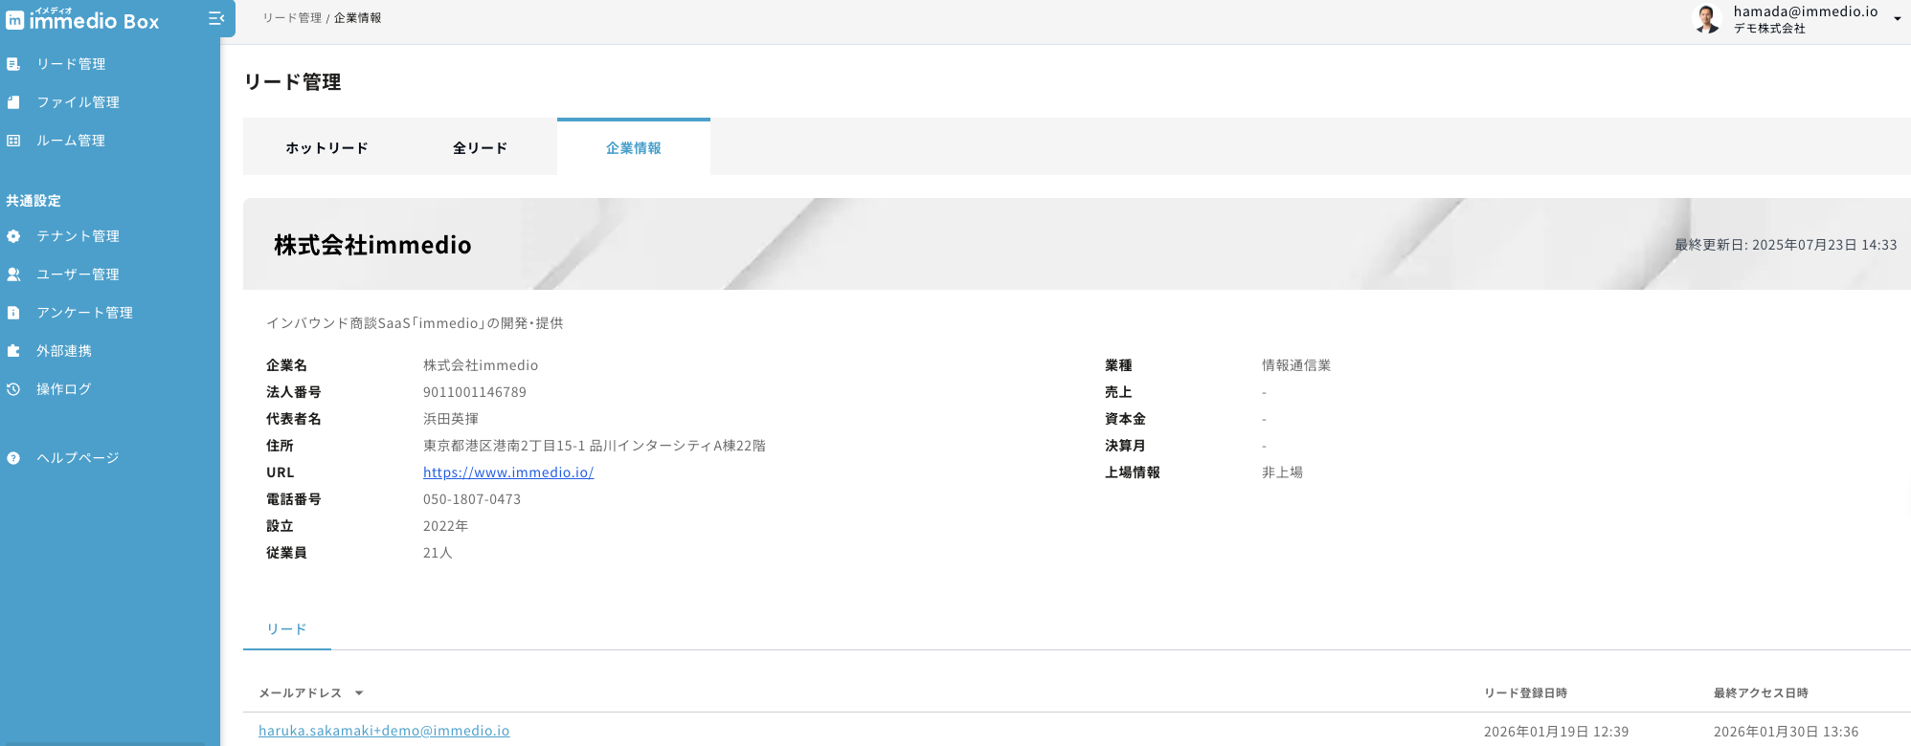
Task: Click the user profile avatar photo
Action: pyautogui.click(x=1707, y=18)
